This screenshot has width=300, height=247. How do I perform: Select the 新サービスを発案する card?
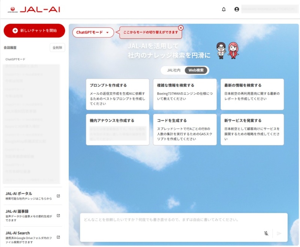tap(252, 130)
